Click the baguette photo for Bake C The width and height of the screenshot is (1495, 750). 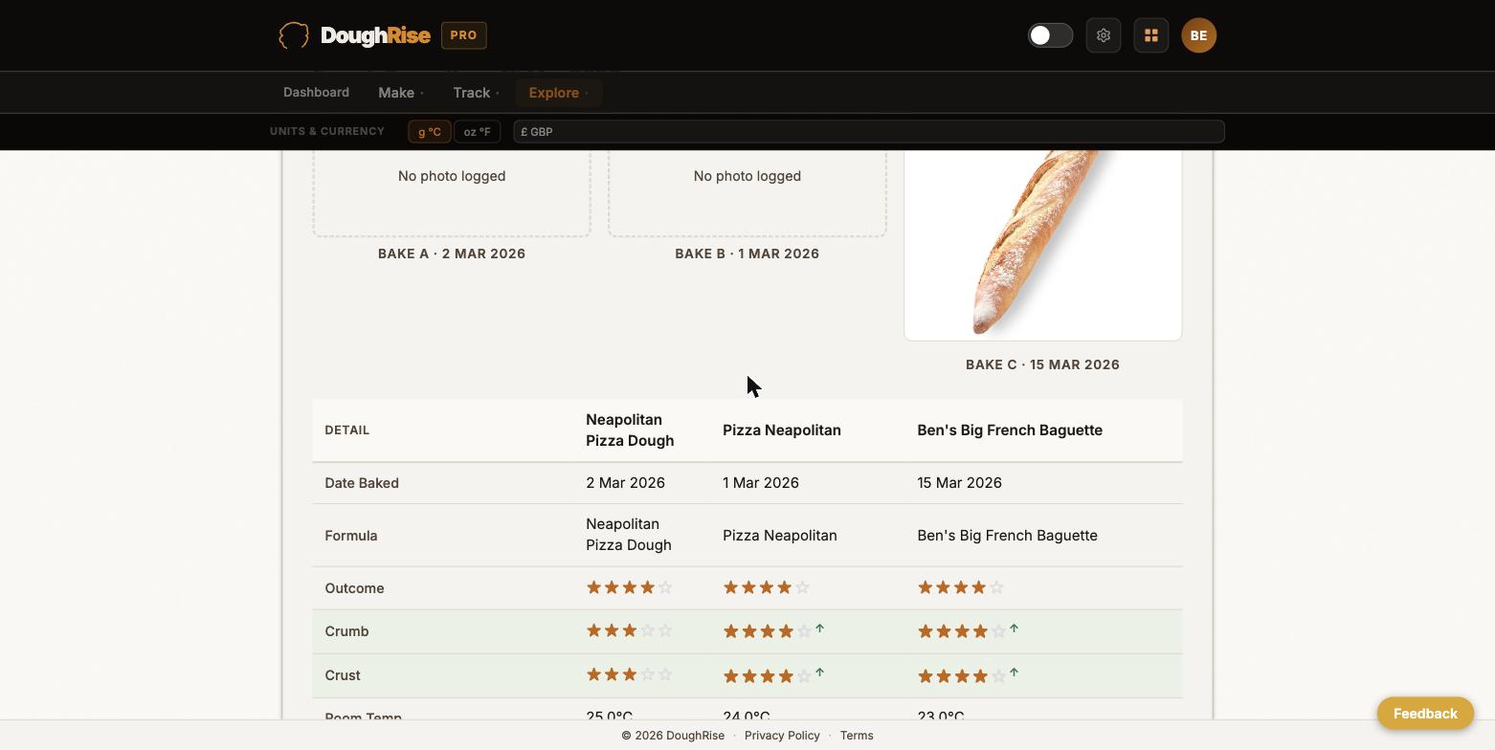point(1043,244)
